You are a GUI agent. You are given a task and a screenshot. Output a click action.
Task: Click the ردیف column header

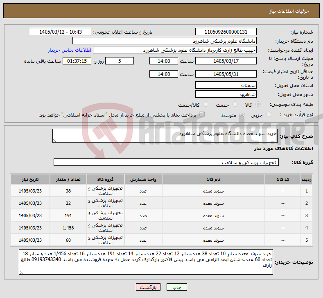coord(307,179)
